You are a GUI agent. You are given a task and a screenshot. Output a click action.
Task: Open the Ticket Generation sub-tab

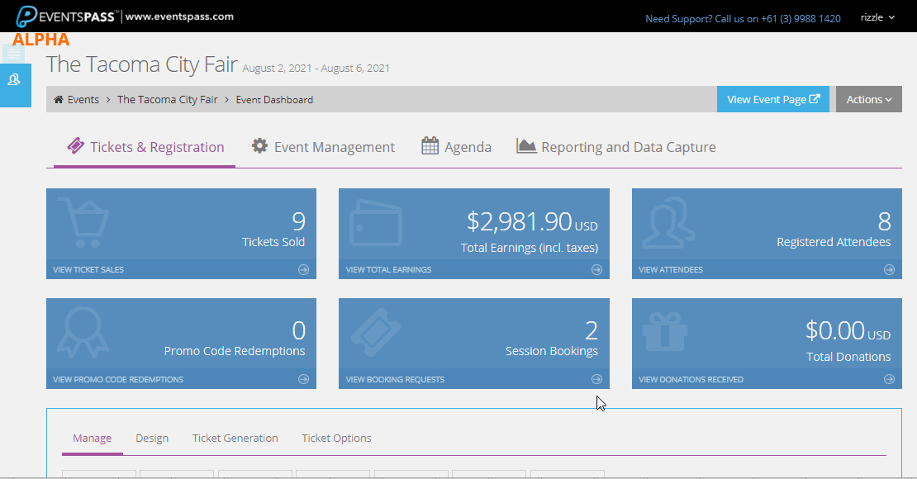[235, 438]
